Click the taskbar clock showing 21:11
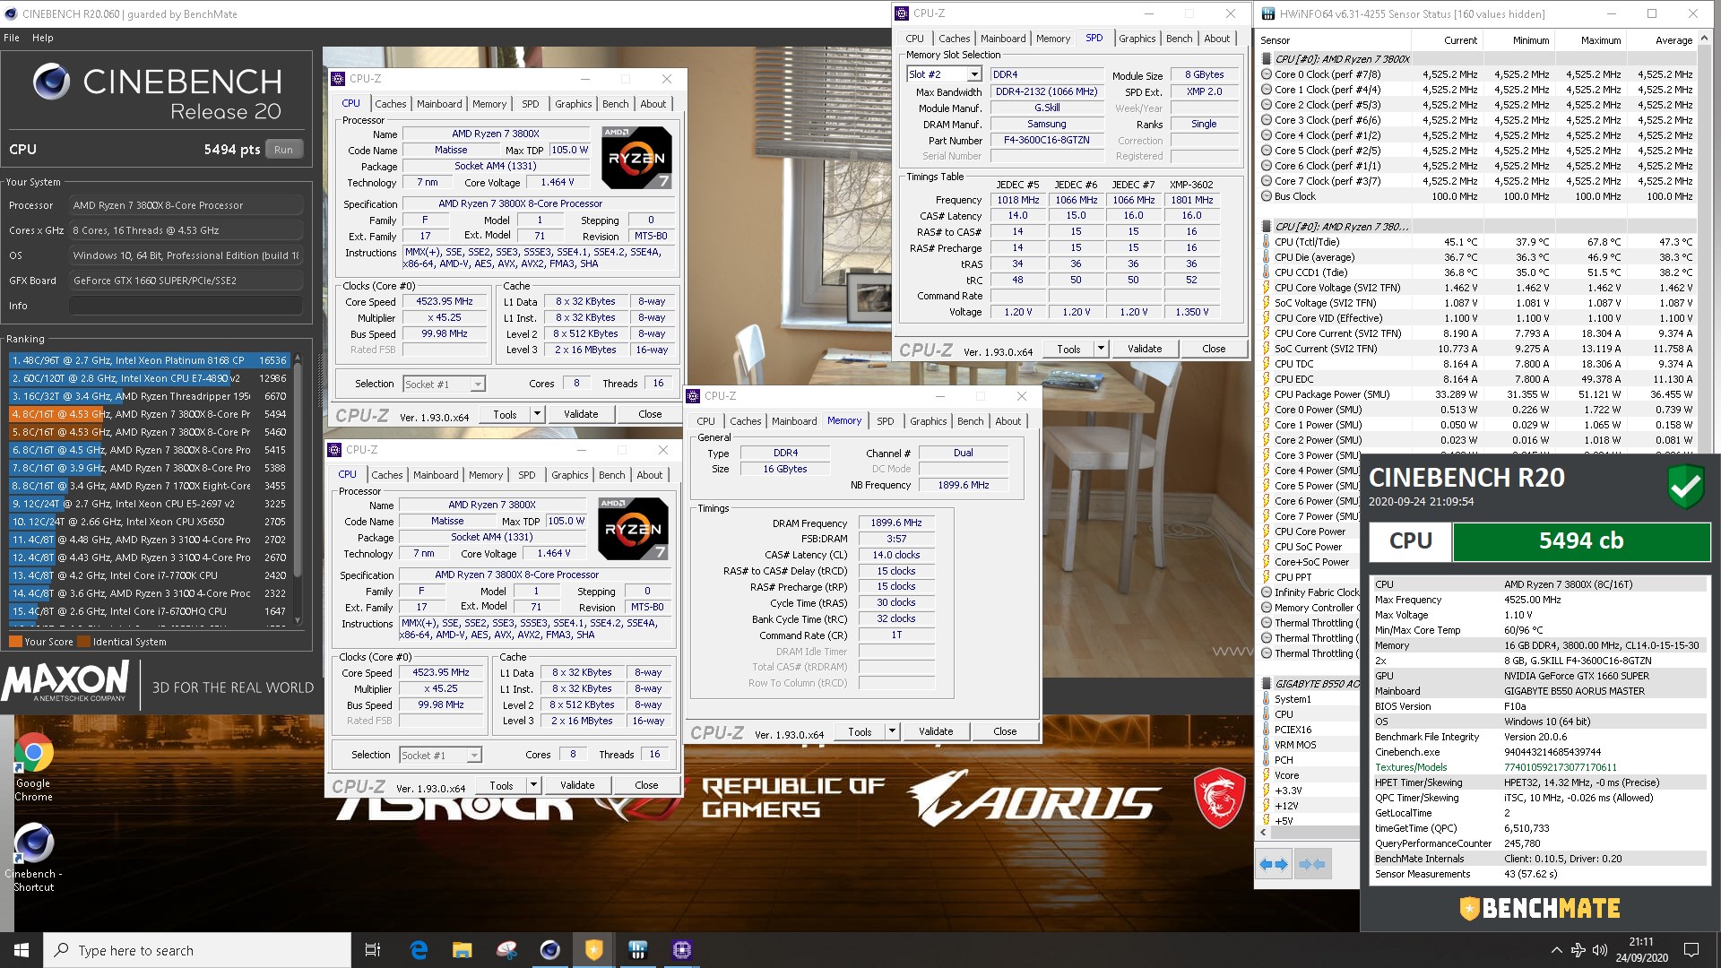This screenshot has width=1721, height=968. [x=1641, y=950]
